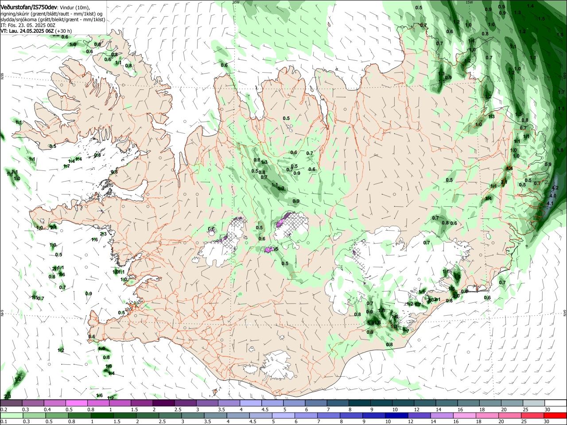Viewport: 567px width, 425px height.
Task: Click the 15W longitude label at top
Action: (x=469, y=2)
